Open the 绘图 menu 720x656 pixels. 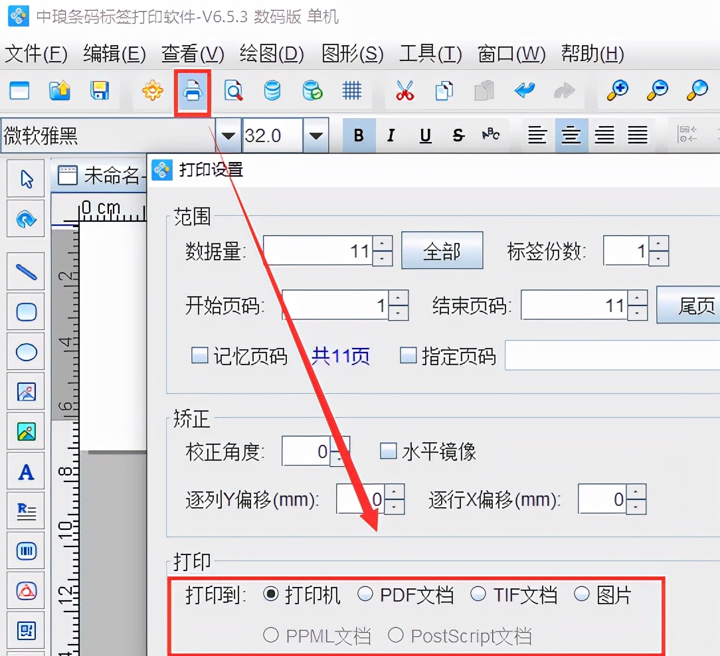[x=272, y=54]
